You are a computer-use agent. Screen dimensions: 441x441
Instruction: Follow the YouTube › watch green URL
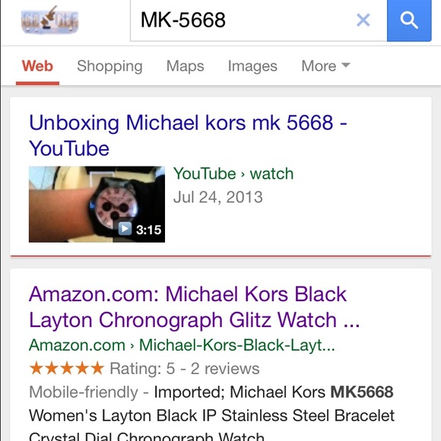233,173
